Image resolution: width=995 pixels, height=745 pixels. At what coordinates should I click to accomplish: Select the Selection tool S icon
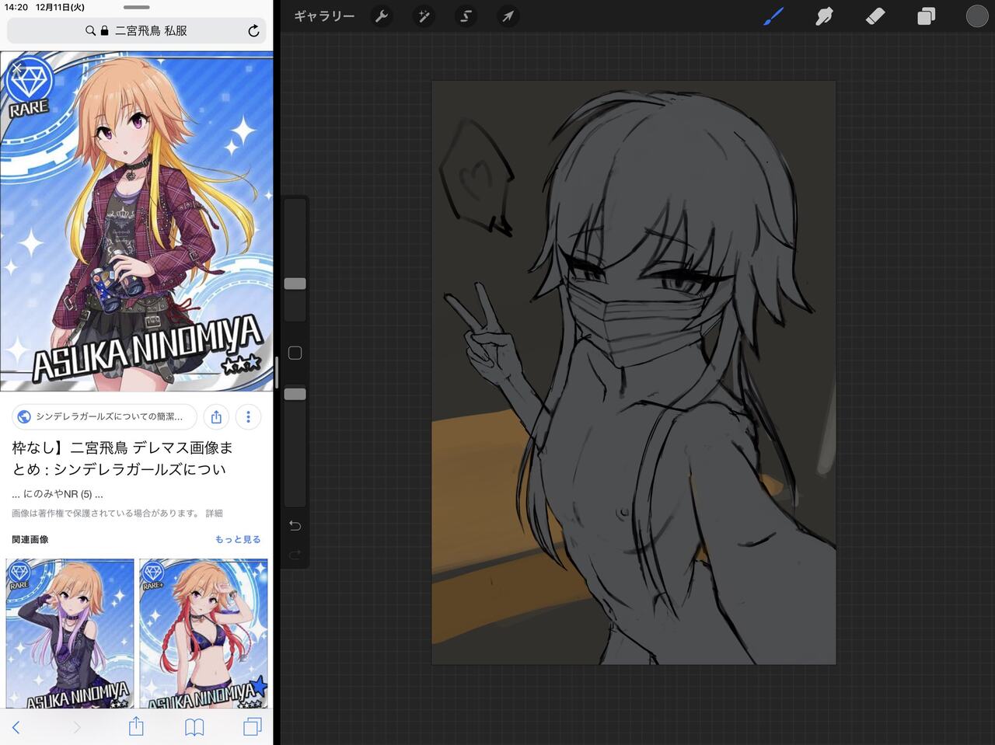point(466,16)
